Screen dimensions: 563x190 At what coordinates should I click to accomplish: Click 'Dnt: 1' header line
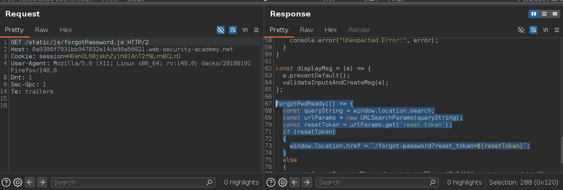coord(21,77)
